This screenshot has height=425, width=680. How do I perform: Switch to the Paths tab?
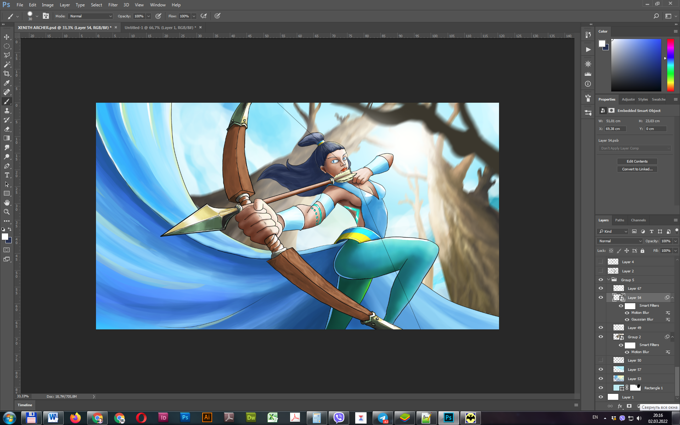pos(619,220)
